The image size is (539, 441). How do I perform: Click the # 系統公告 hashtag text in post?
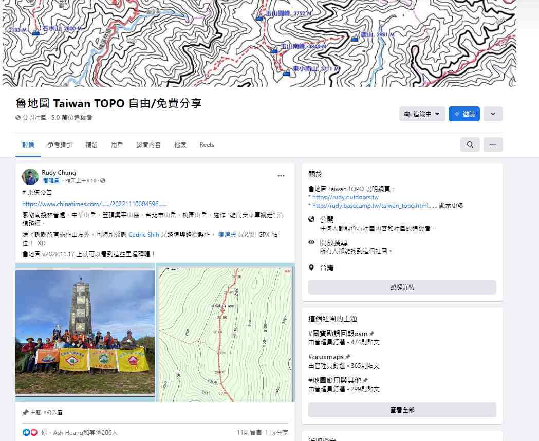coord(37,192)
